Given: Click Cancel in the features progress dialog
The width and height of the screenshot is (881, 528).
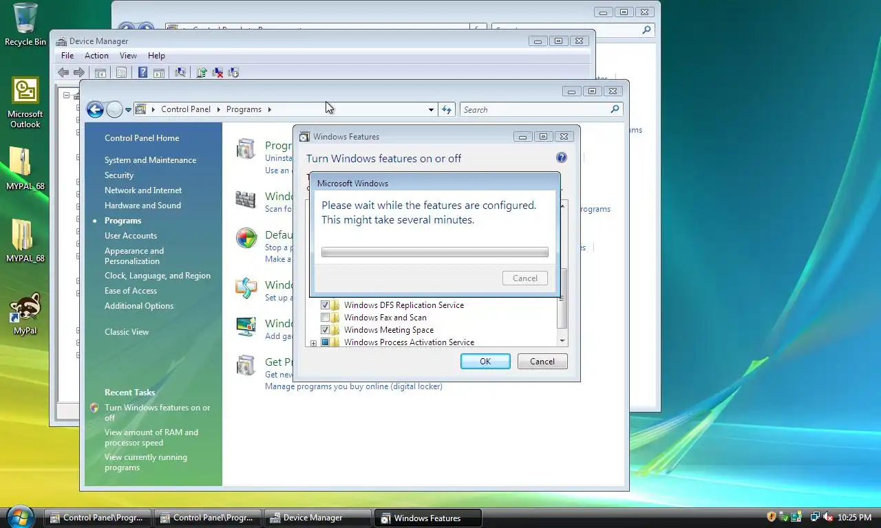Looking at the screenshot, I should pos(525,278).
